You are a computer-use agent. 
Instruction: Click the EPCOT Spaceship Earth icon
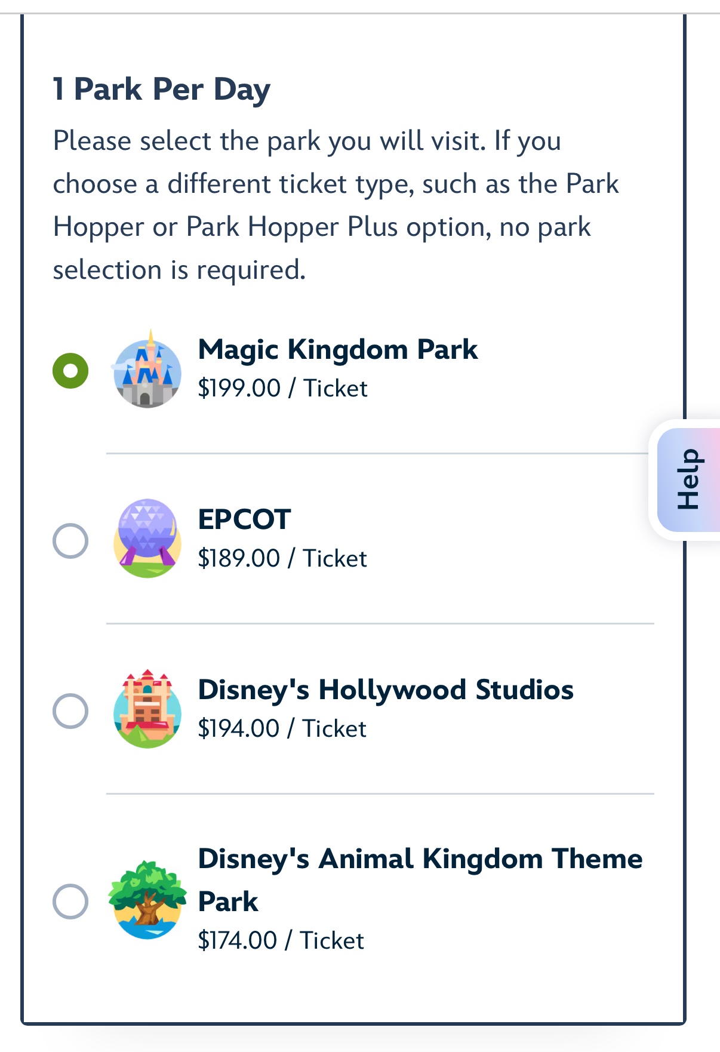pyautogui.click(x=147, y=539)
